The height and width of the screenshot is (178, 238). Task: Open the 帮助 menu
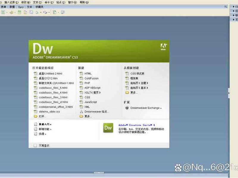(x=84, y=2)
